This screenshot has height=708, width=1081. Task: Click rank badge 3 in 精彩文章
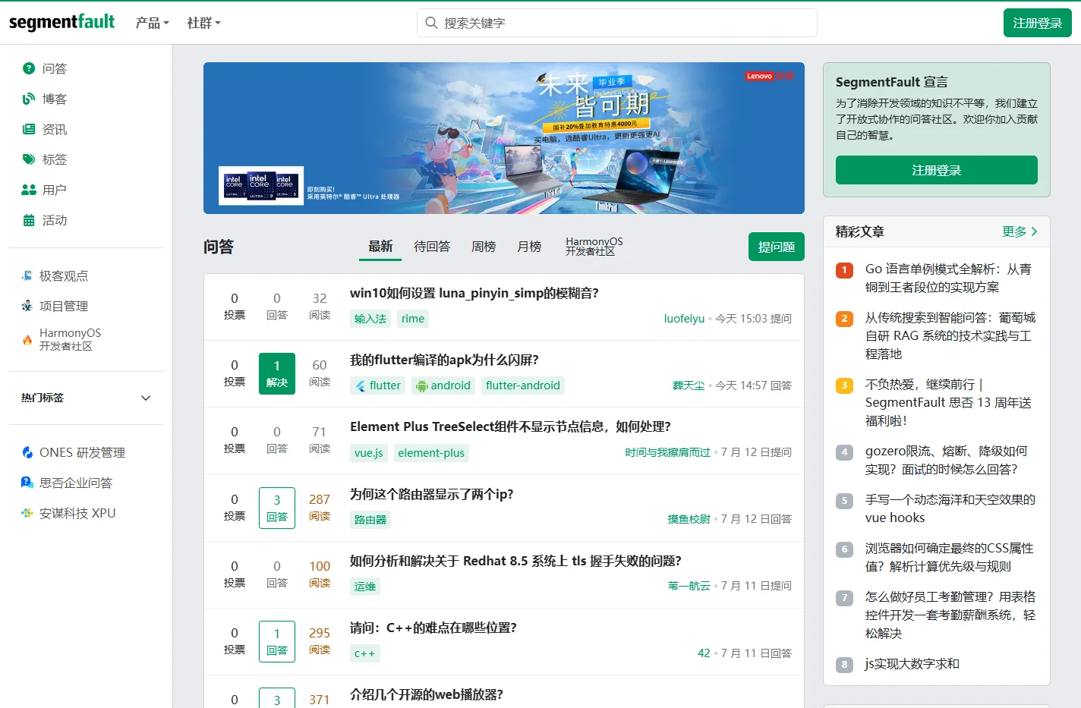click(844, 385)
